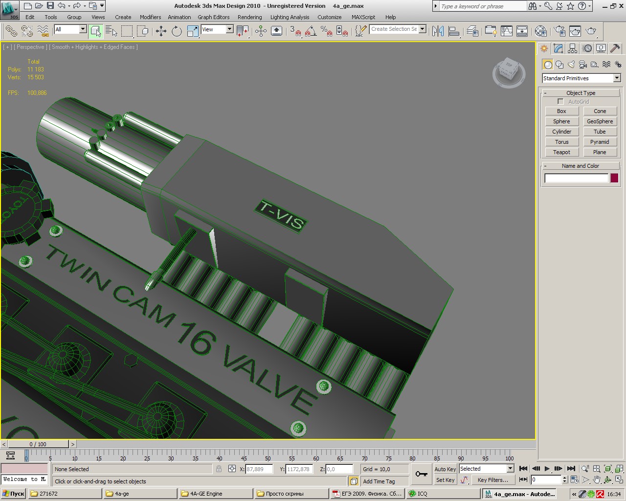
Task: Click the object color swatch
Action: point(614,178)
